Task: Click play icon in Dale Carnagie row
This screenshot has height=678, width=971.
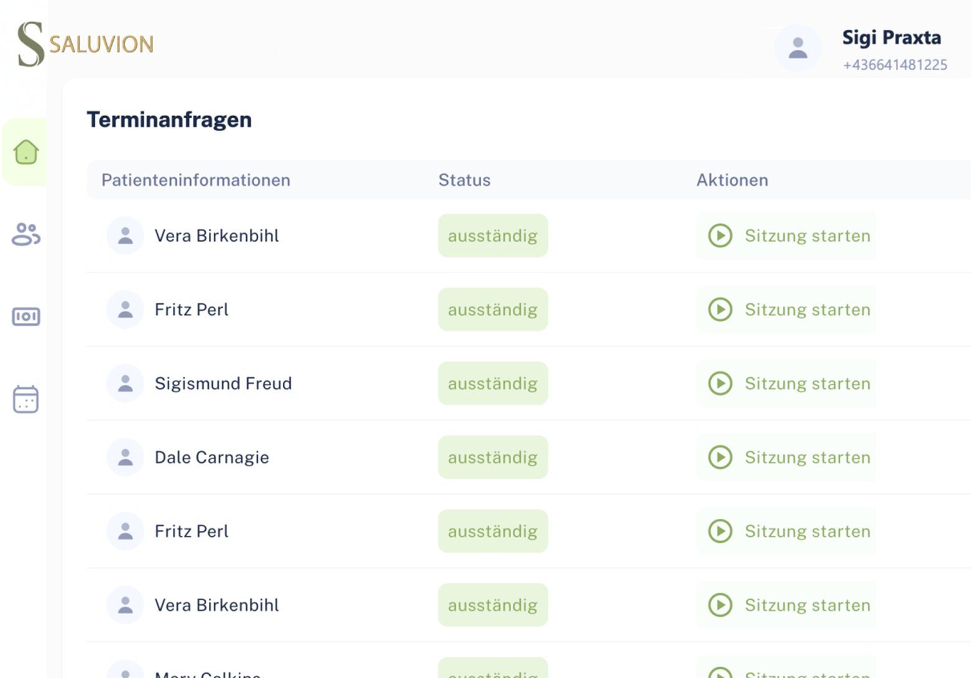Action: pos(720,457)
